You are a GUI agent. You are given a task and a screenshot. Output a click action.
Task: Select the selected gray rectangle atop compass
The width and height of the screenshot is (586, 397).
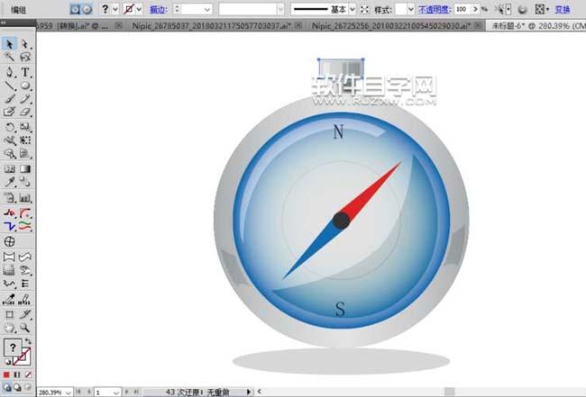[x=341, y=69]
